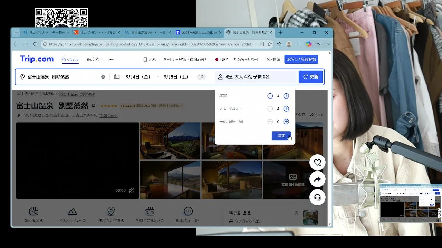Open the 地図で表示 map link
This screenshot has height=248, width=442.
pos(108,115)
